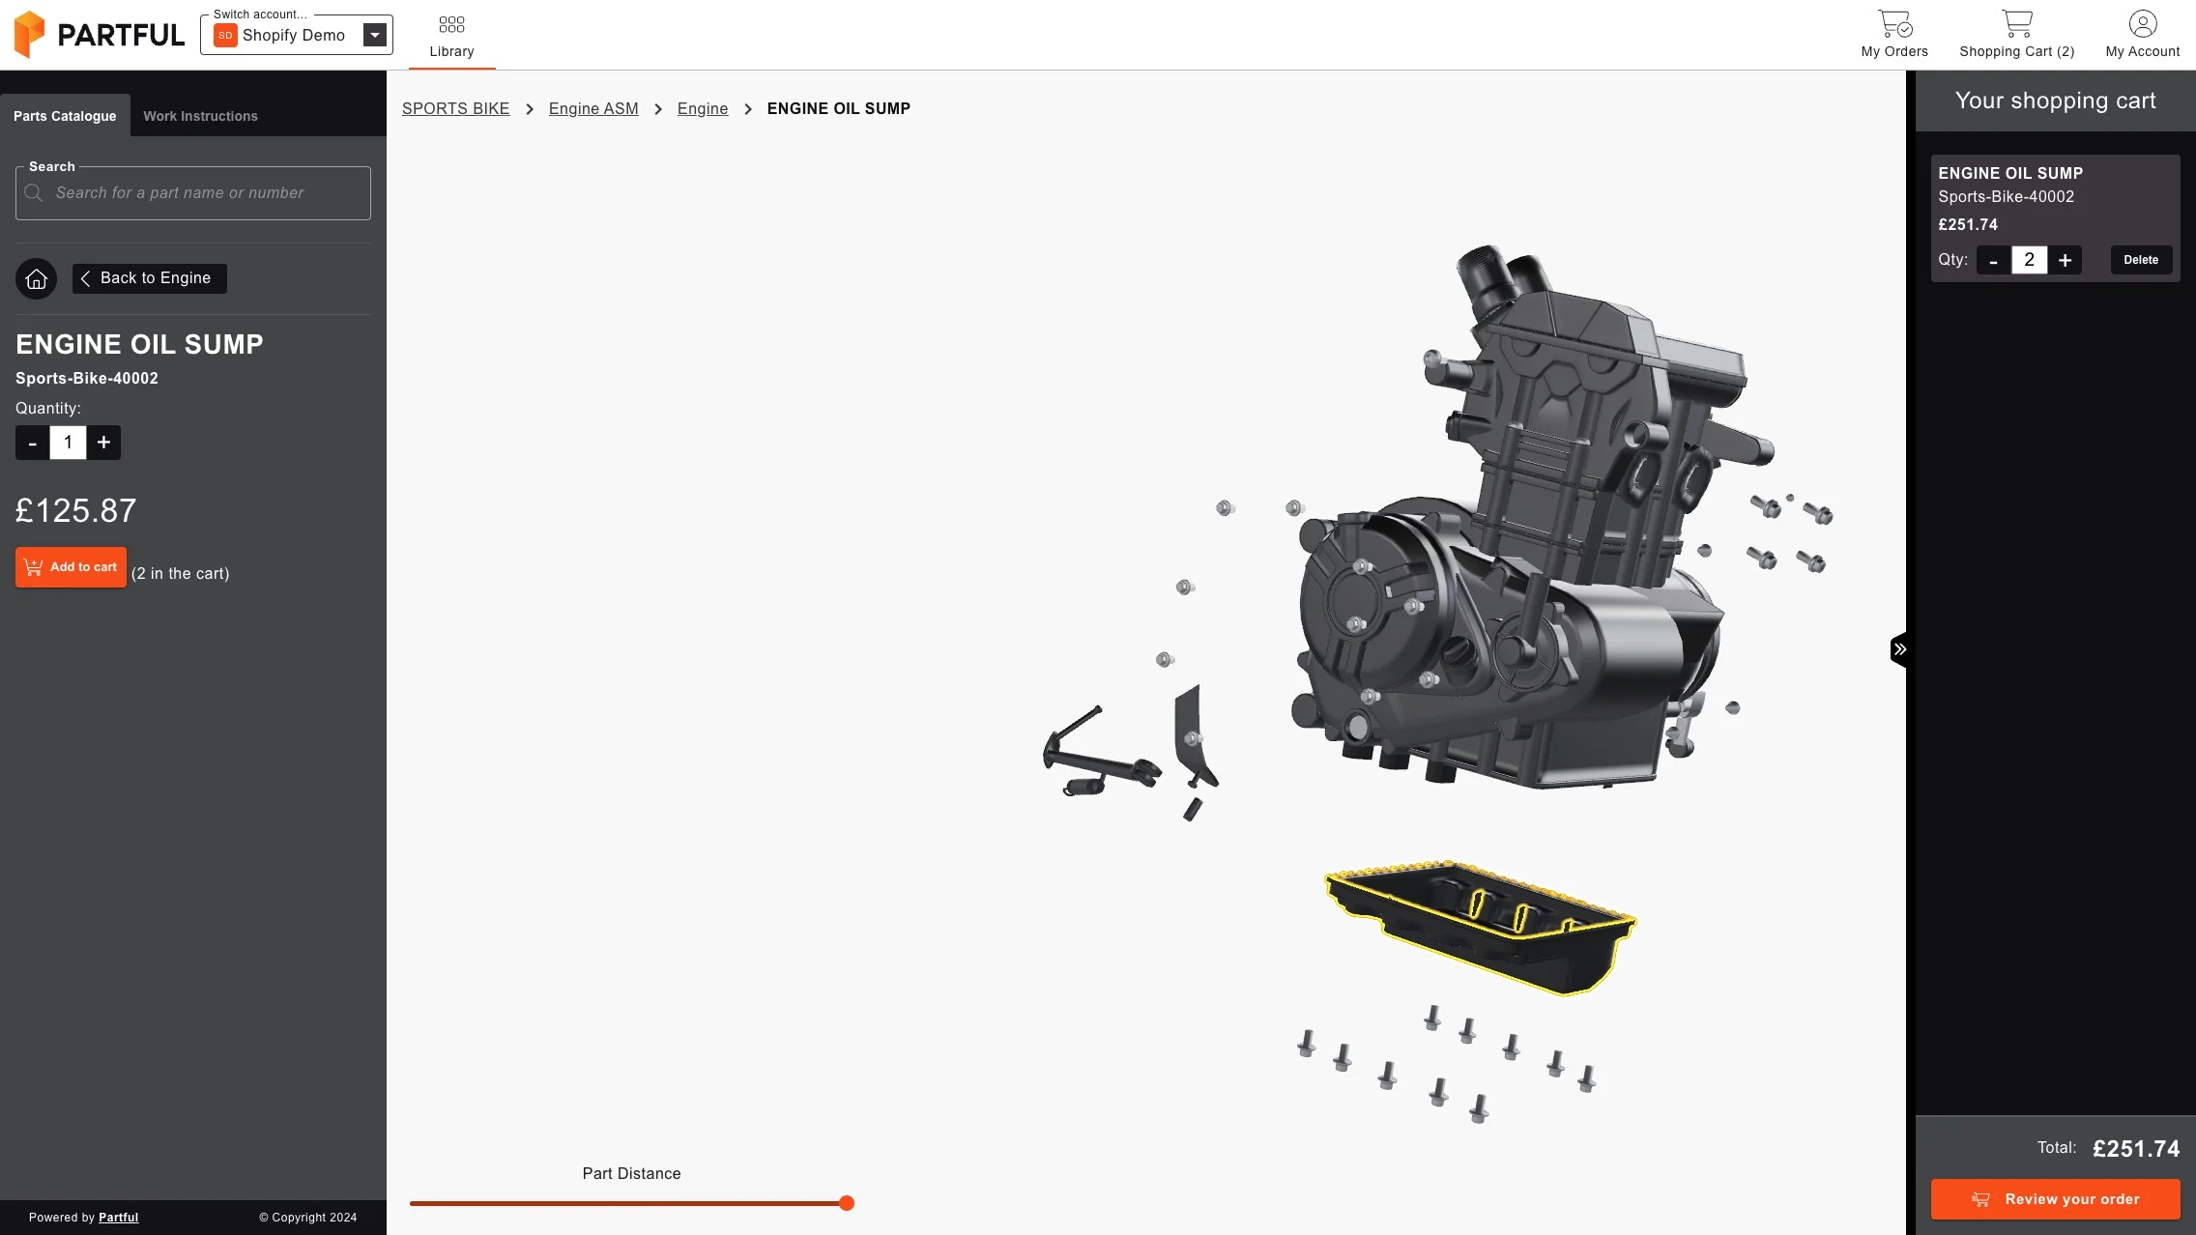
Task: Click Sports-Bike-40002 part number in cart
Action: tap(2006, 197)
